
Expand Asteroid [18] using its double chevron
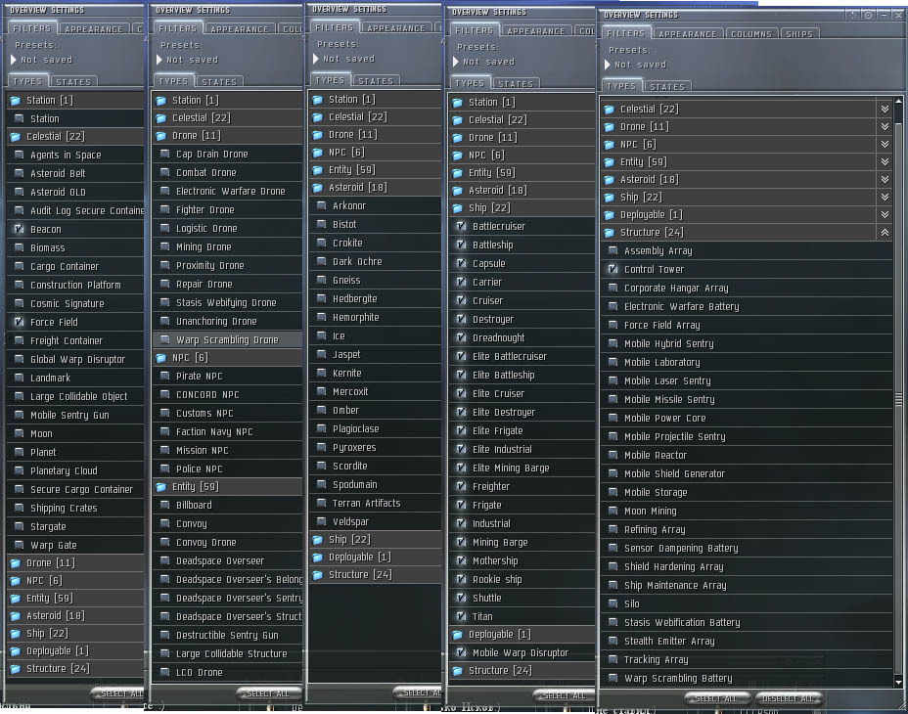885,180
